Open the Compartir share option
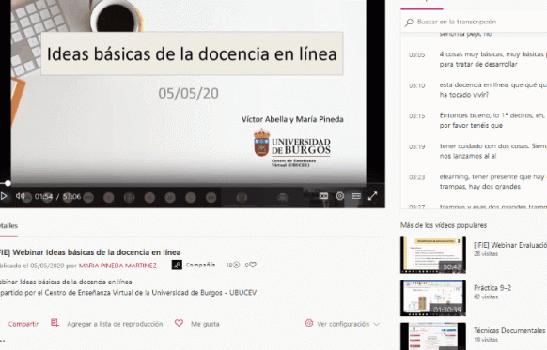 23,324
